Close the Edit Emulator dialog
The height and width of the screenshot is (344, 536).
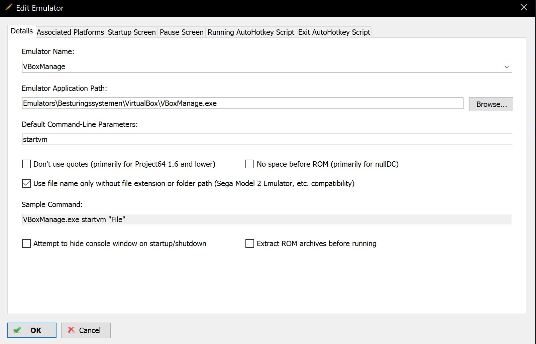(524, 7)
